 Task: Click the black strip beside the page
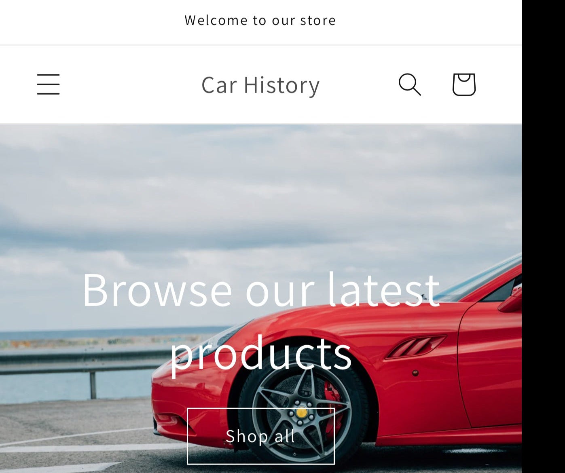point(543,236)
